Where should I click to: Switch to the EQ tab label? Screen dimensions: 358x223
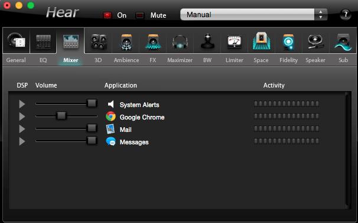pyautogui.click(x=43, y=60)
